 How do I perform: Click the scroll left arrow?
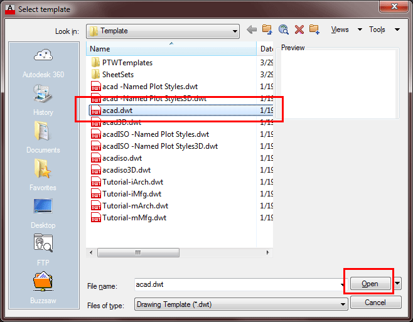point(91,252)
